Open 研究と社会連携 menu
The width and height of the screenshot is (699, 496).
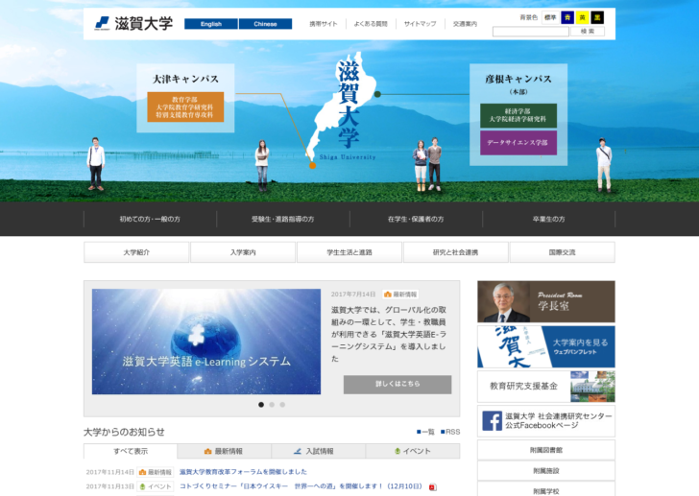[455, 252]
